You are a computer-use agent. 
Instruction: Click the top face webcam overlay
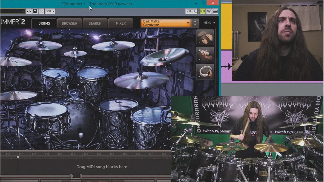point(278,40)
